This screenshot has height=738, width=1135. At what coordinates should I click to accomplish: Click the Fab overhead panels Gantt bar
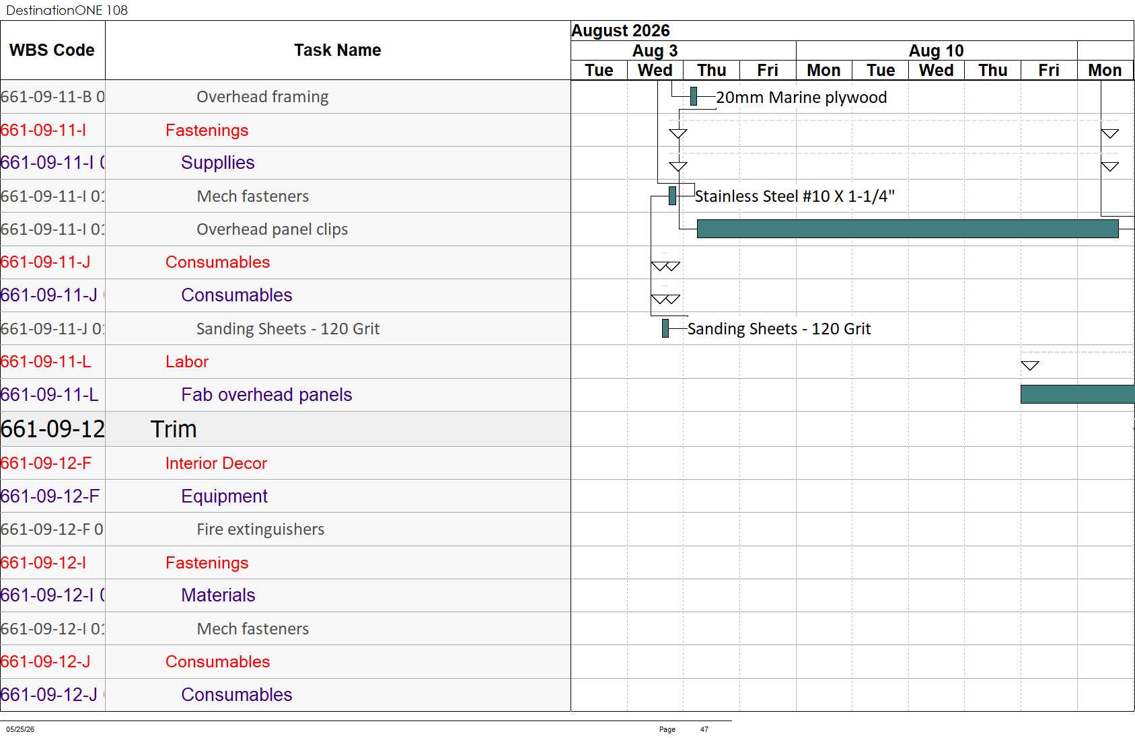pyautogui.click(x=1077, y=394)
